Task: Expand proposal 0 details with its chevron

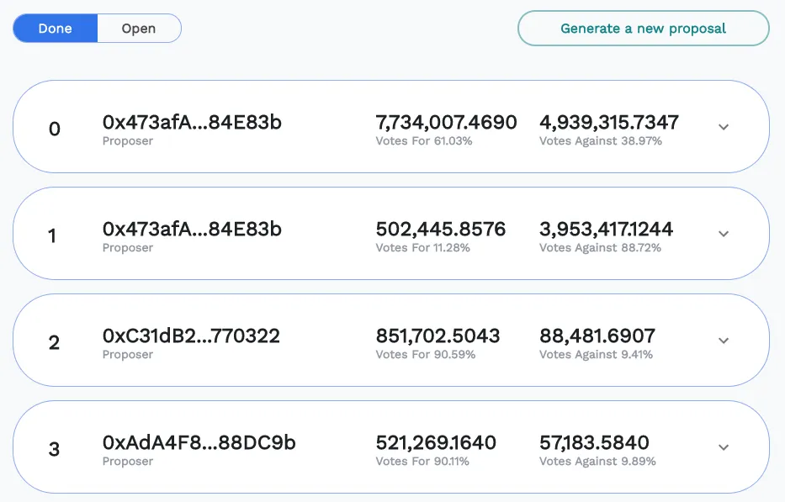Action: point(723,127)
